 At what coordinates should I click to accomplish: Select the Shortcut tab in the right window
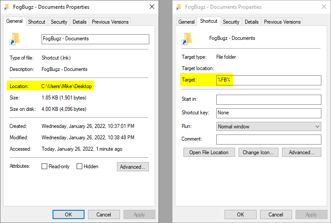click(208, 21)
